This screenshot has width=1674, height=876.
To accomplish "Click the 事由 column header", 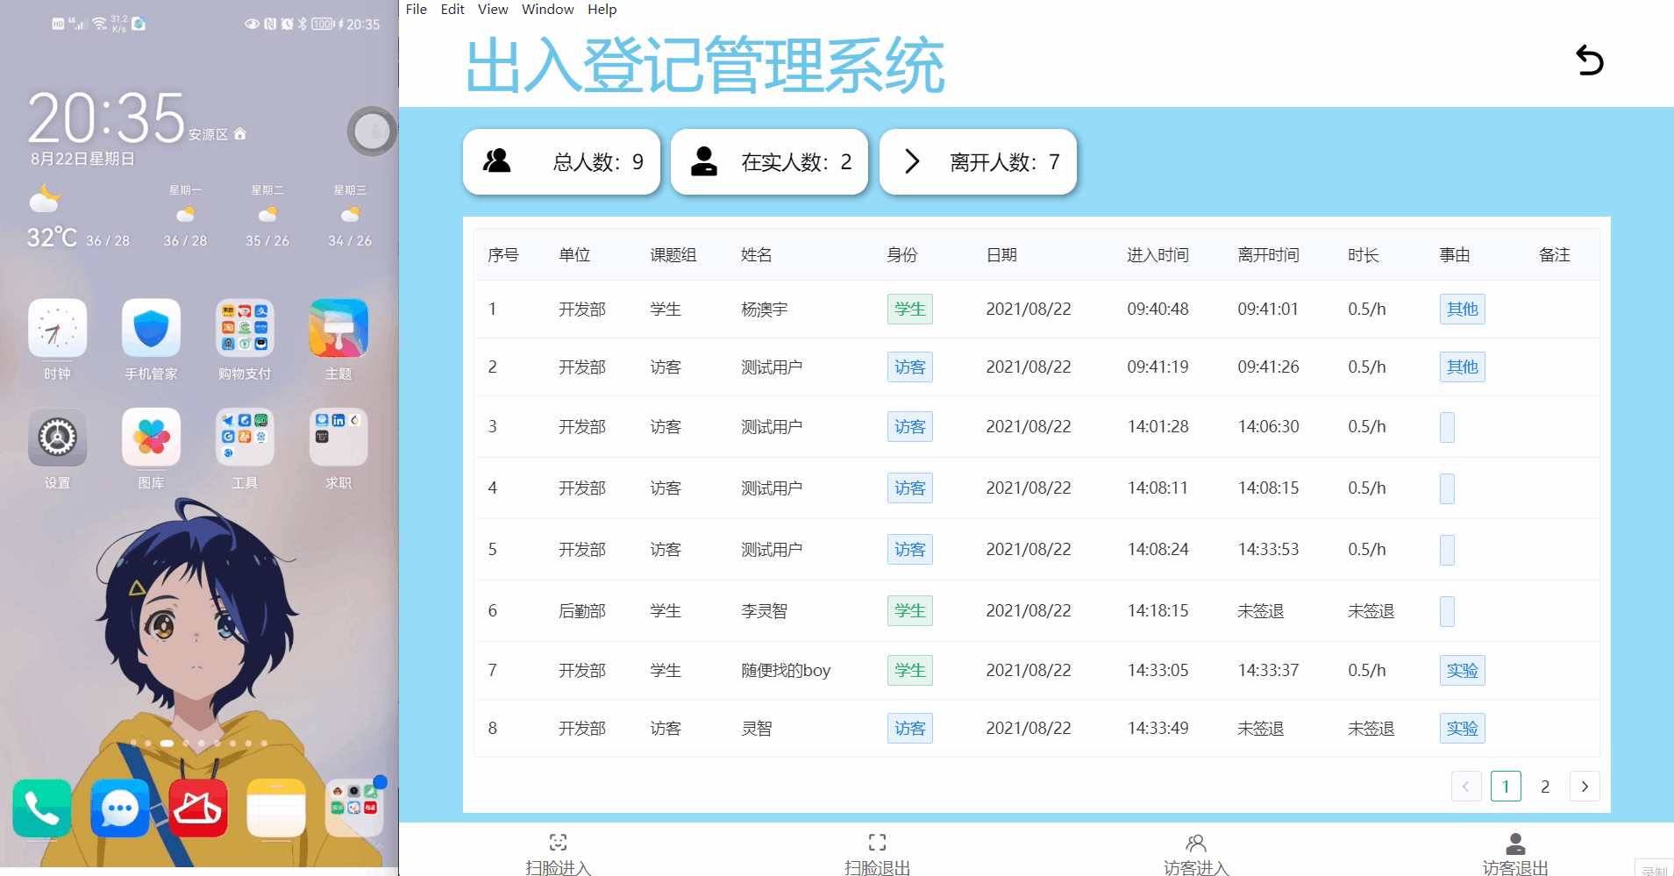I will pos(1454,254).
